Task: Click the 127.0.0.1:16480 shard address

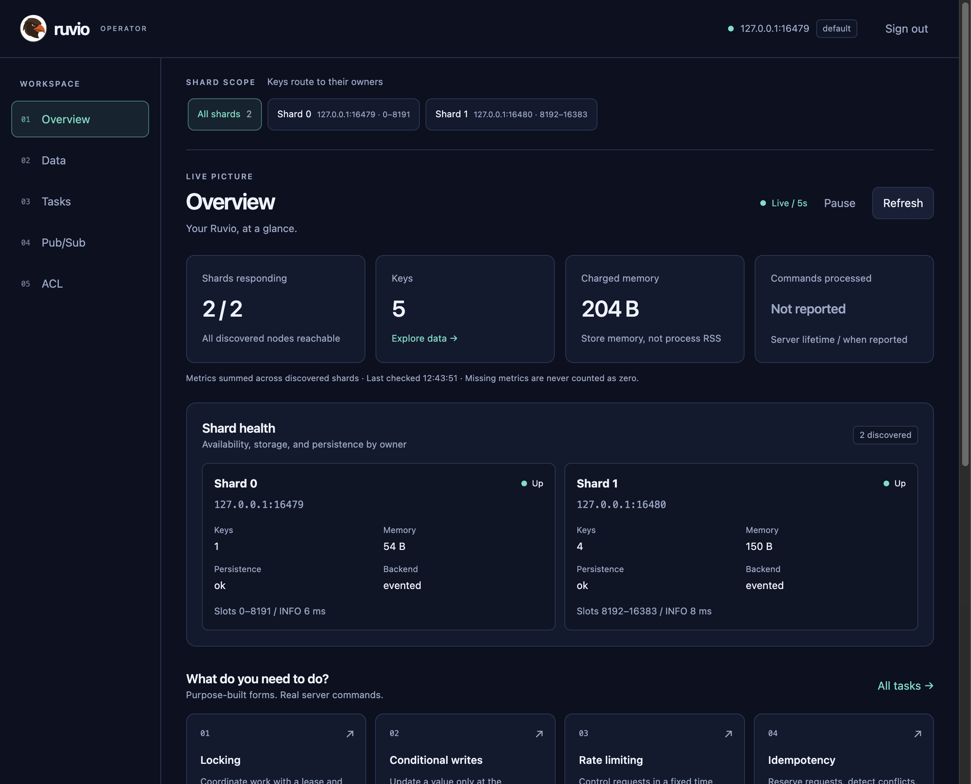Action: pos(621,504)
